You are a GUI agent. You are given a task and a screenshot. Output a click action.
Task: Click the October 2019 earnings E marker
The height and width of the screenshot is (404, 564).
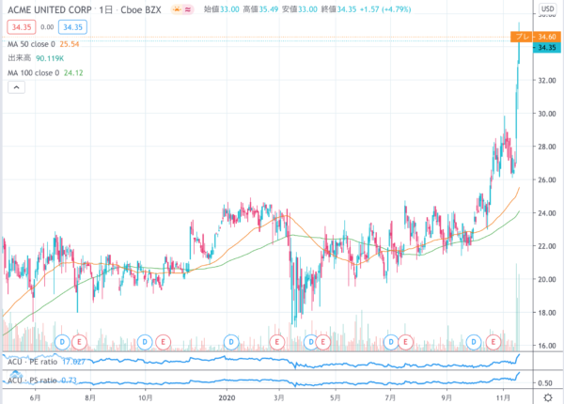(163, 342)
